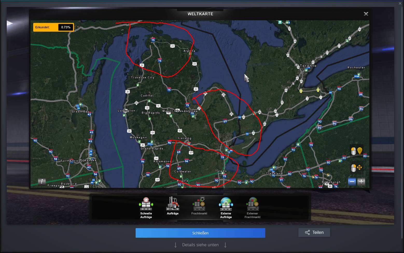Click the Big Rapids label

click(151, 113)
